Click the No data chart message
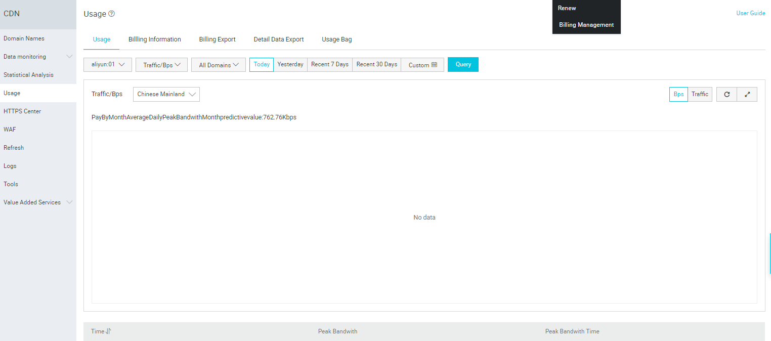Image resolution: width=771 pixels, height=341 pixels. coord(424,218)
